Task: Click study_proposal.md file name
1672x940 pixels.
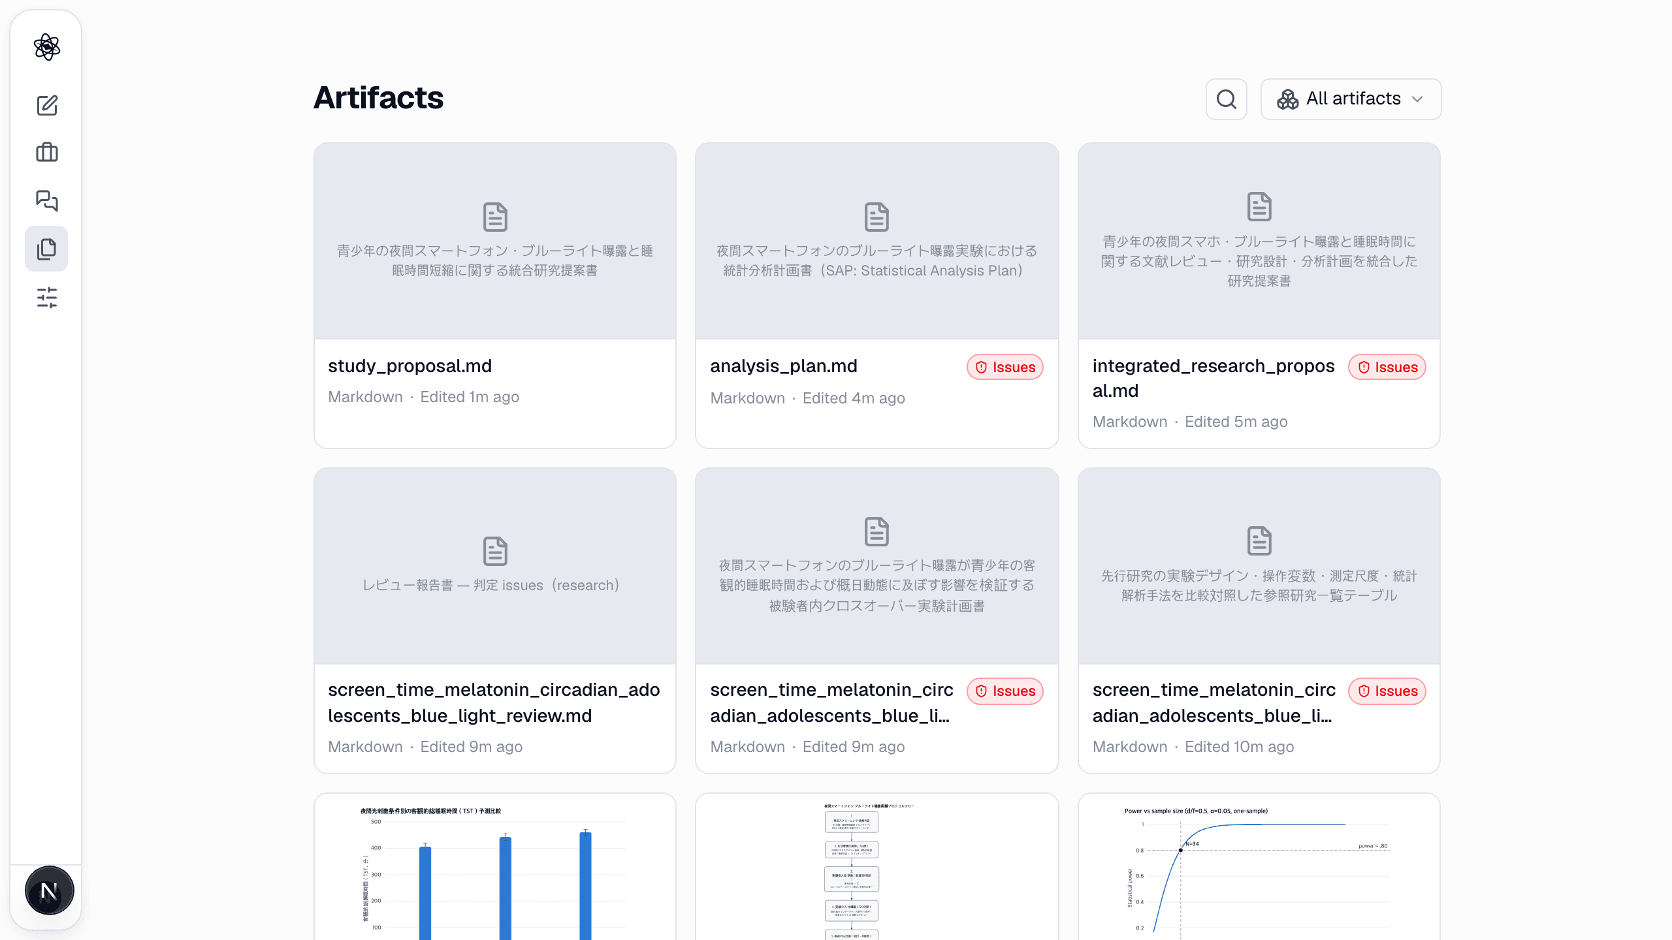Action: (x=410, y=366)
